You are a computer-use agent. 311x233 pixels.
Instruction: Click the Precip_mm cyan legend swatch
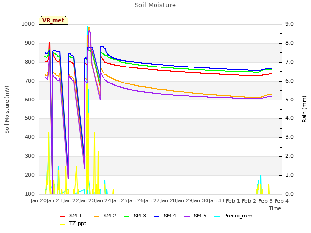point(217,216)
